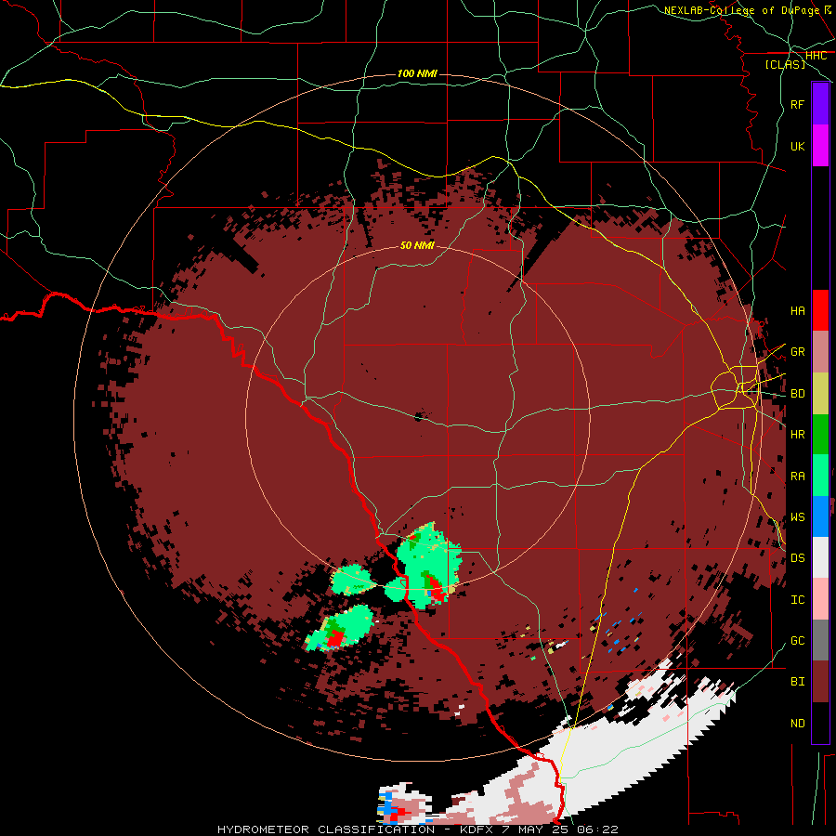Viewport: 836px width, 836px height.
Task: Click the BD legend label
Action: (797, 394)
